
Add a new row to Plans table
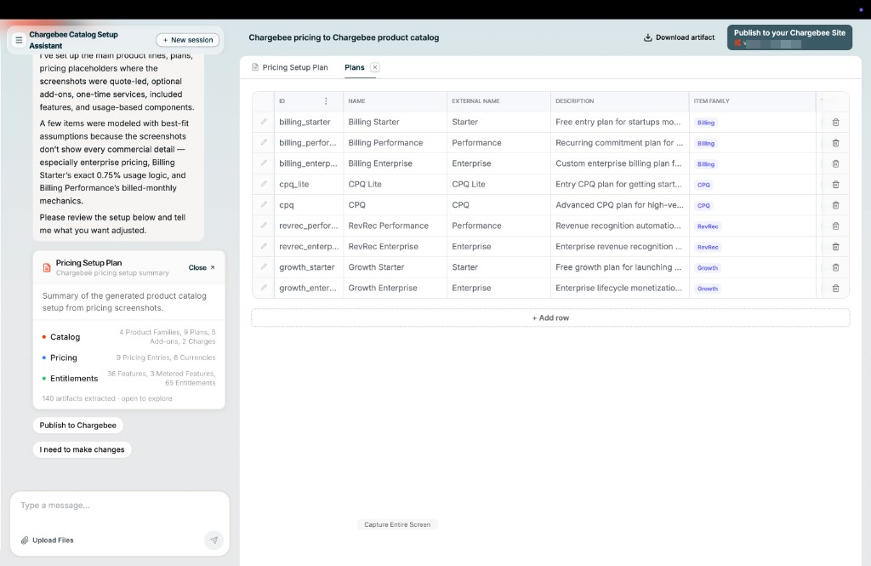(x=550, y=318)
